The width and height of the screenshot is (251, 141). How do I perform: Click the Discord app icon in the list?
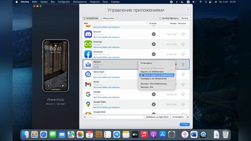(x=88, y=34)
